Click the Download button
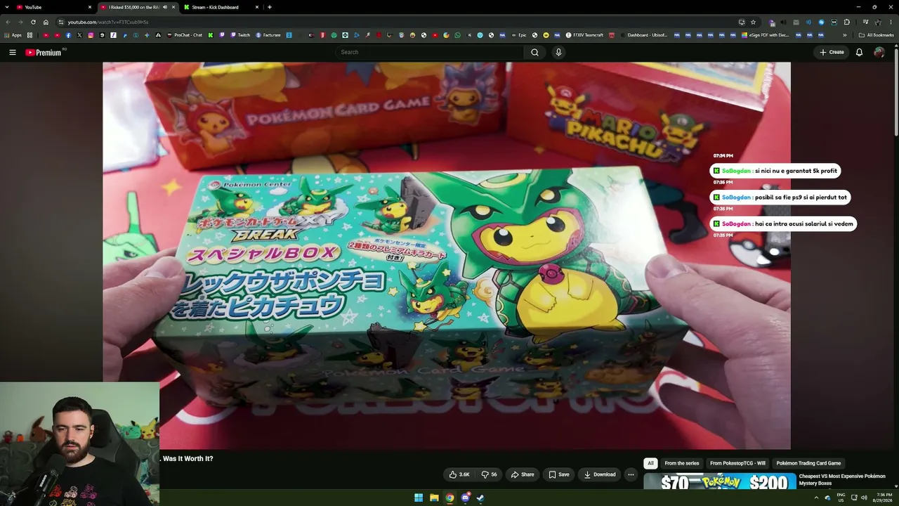 click(600, 474)
